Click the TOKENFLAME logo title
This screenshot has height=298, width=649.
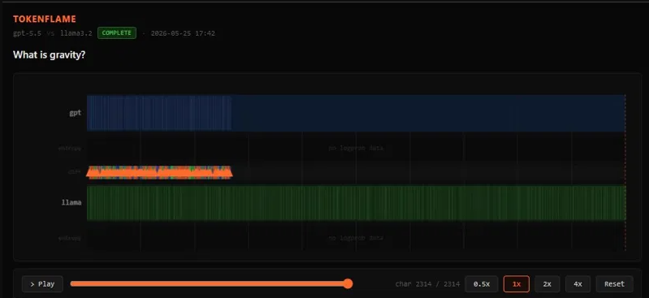point(45,19)
